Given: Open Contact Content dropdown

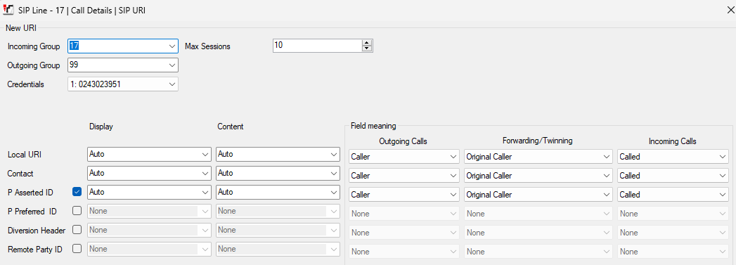Looking at the screenshot, I should click(278, 173).
